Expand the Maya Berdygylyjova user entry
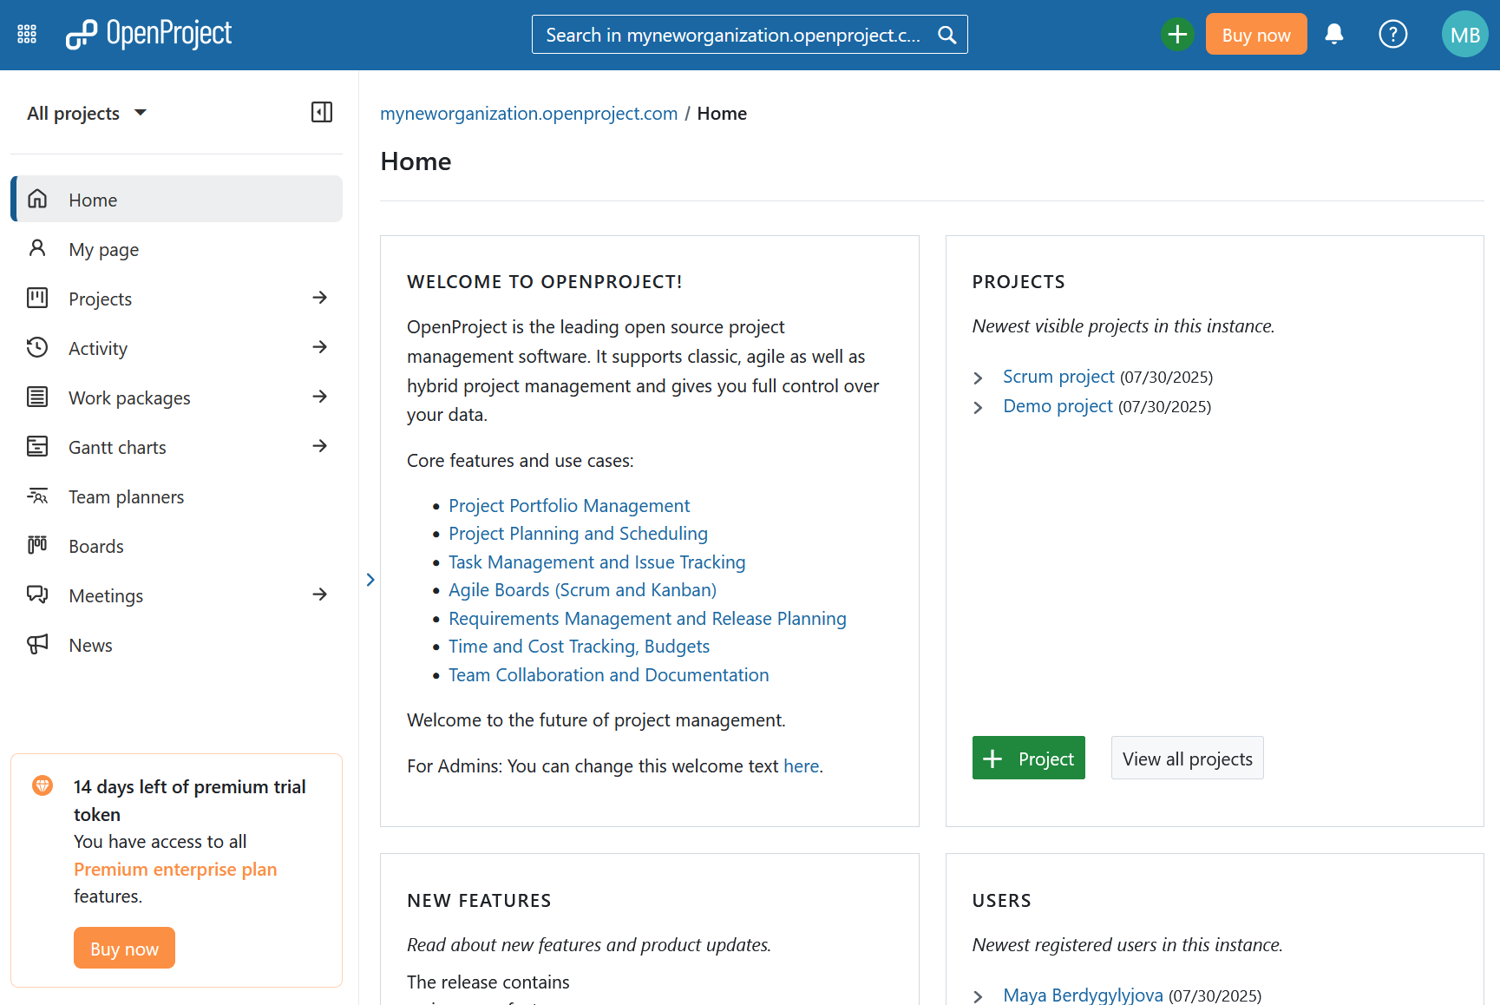Viewport: 1500px width, 1005px height. tap(979, 995)
